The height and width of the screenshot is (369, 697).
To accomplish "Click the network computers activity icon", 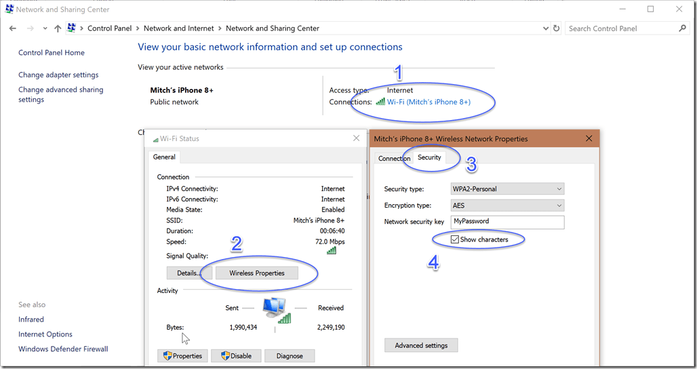I will pyautogui.click(x=275, y=309).
